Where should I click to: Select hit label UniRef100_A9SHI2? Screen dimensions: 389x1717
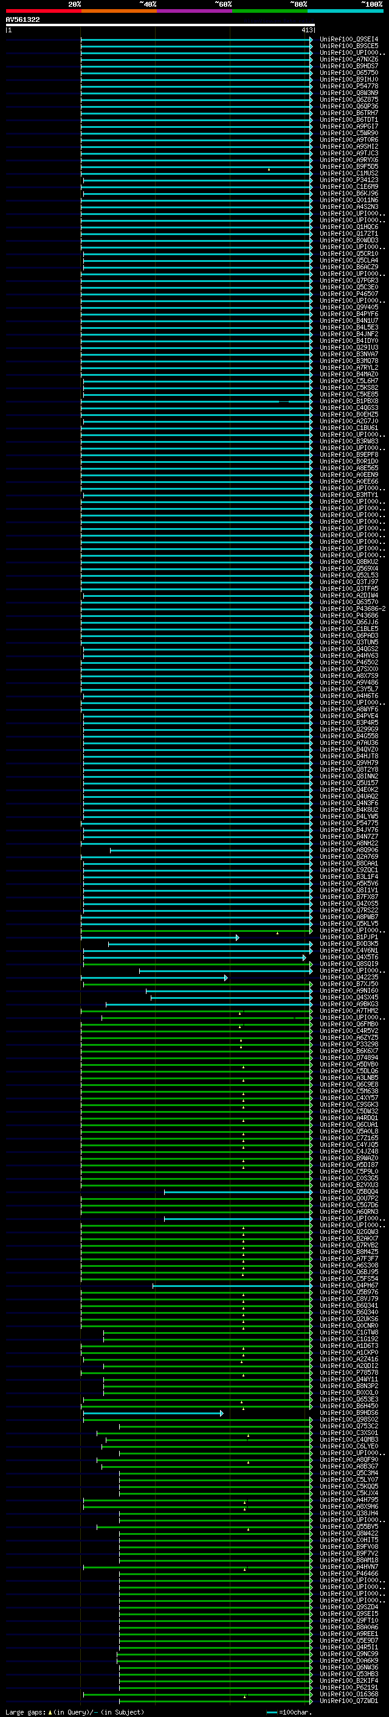[x=349, y=147]
